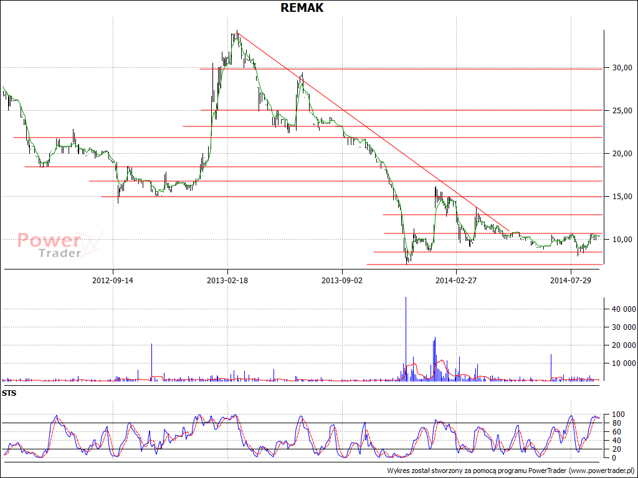Click the 10 000 volume axis label
The width and height of the screenshot is (638, 478).
[x=624, y=363]
